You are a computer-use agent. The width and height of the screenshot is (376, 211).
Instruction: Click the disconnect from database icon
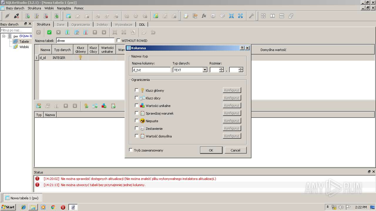16,16
